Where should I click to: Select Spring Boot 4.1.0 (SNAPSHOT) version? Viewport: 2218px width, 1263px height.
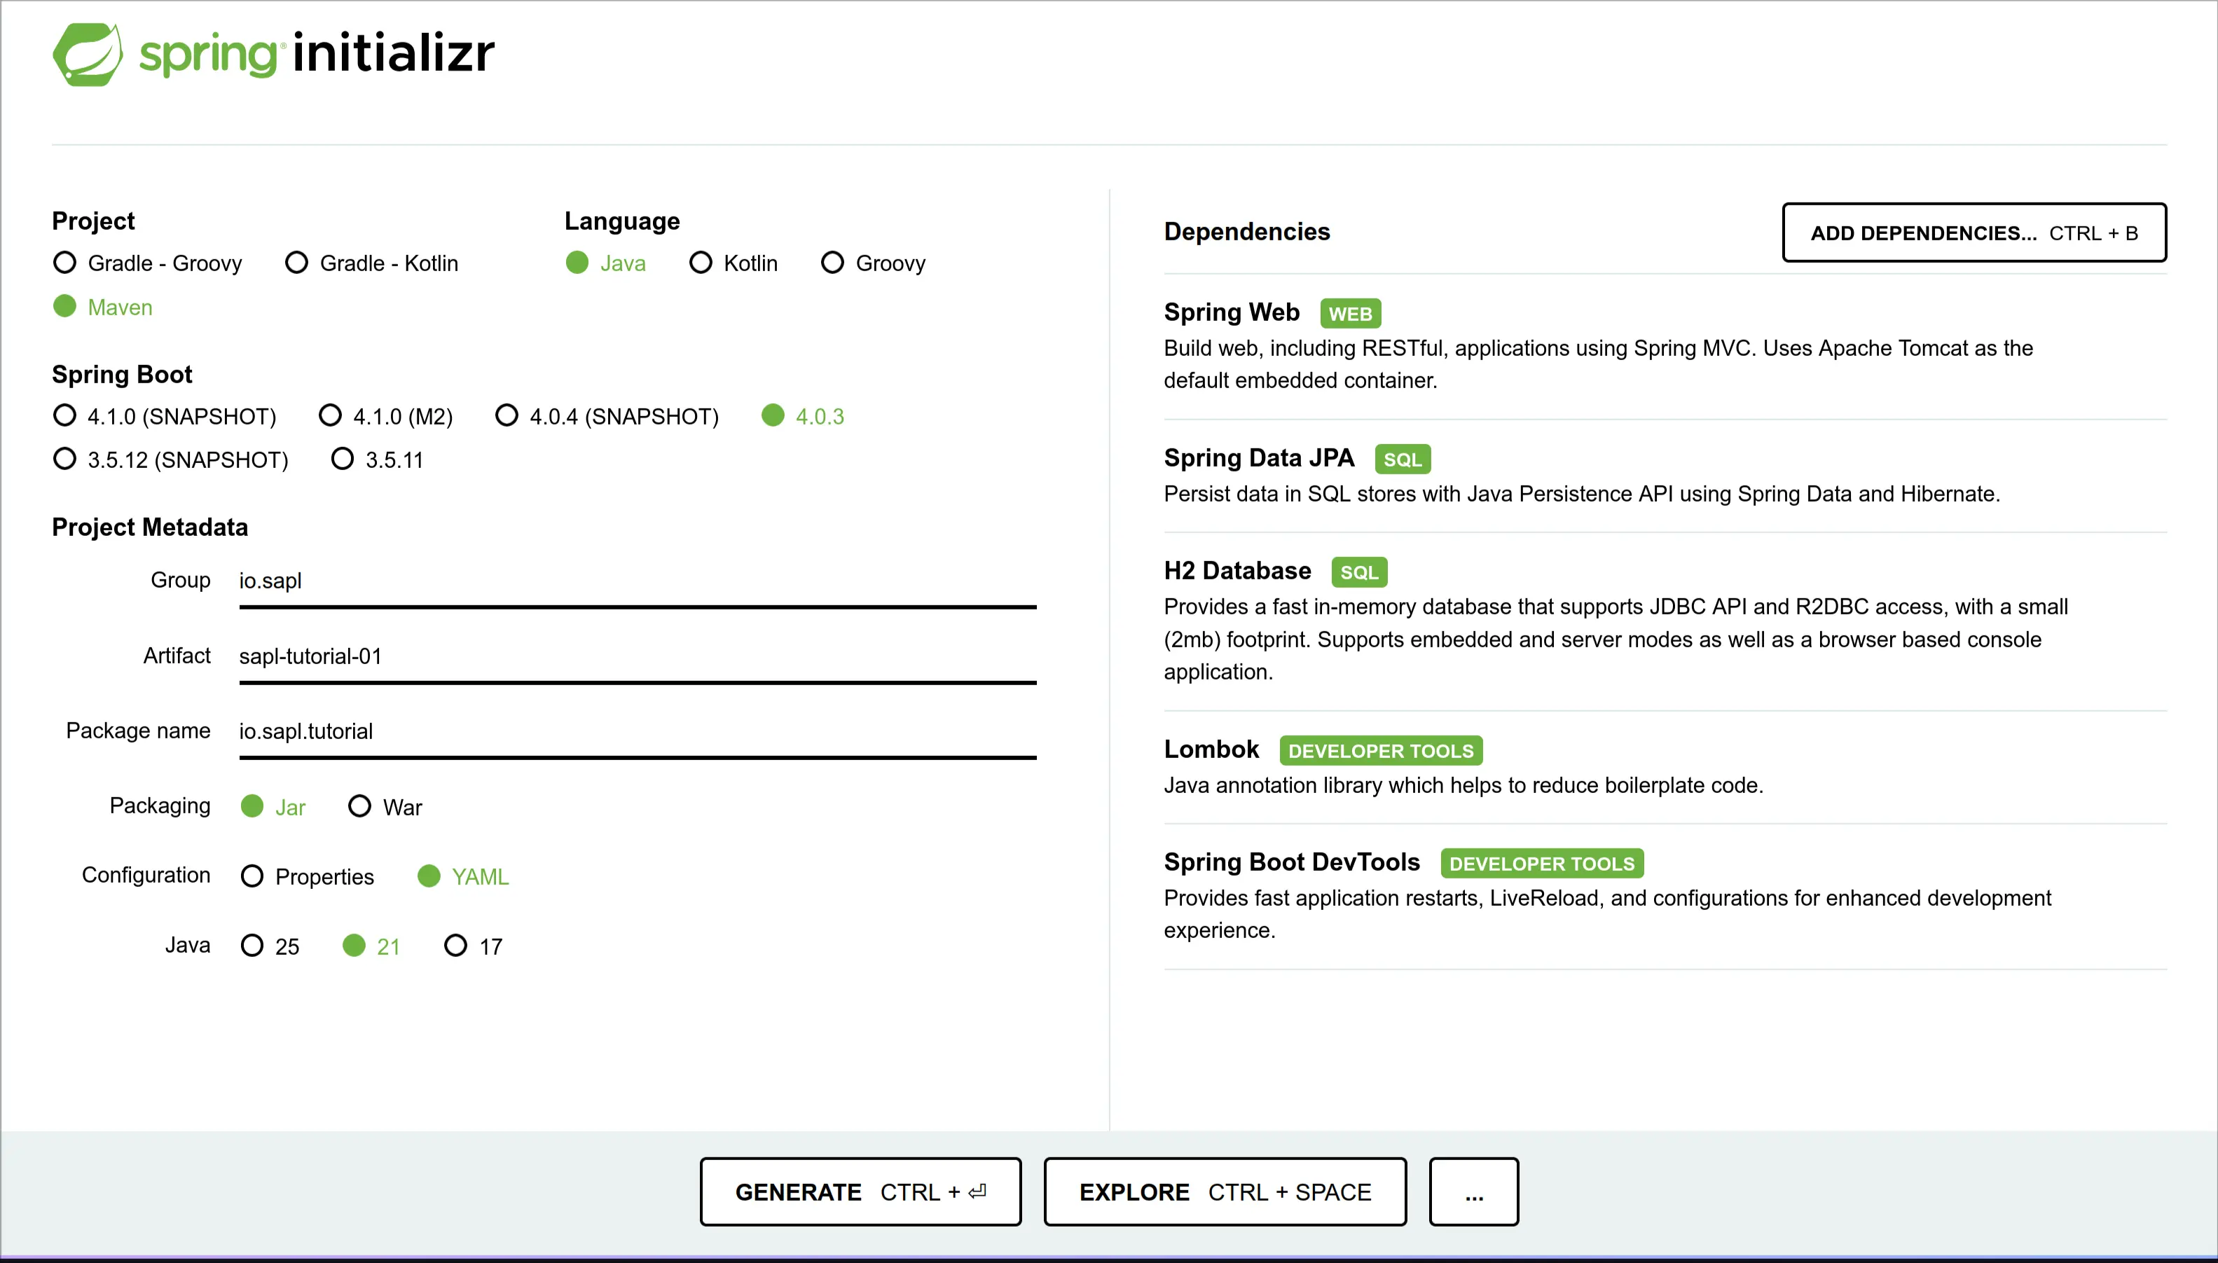[65, 415]
